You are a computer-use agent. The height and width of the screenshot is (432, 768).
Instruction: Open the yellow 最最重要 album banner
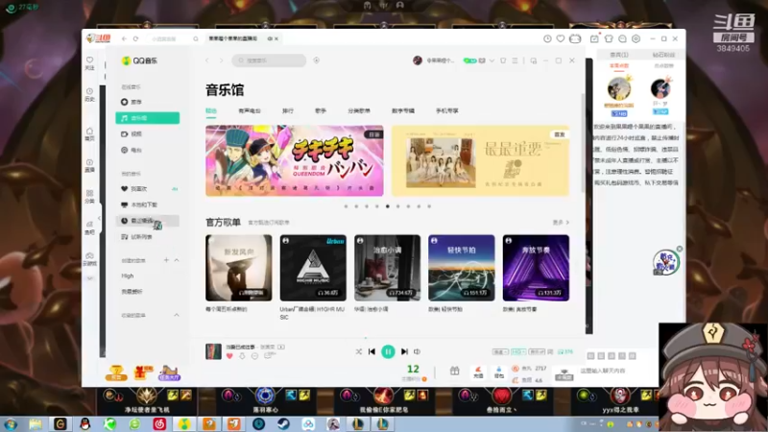(x=480, y=160)
